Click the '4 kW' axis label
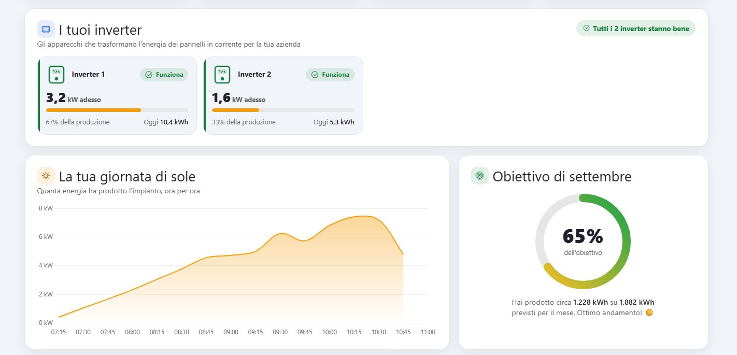 pyautogui.click(x=46, y=265)
